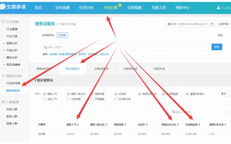Viewport: 231px width, 144px height.
Task: Sort the table by 搜索人气 arrows
Action: click(x=78, y=124)
